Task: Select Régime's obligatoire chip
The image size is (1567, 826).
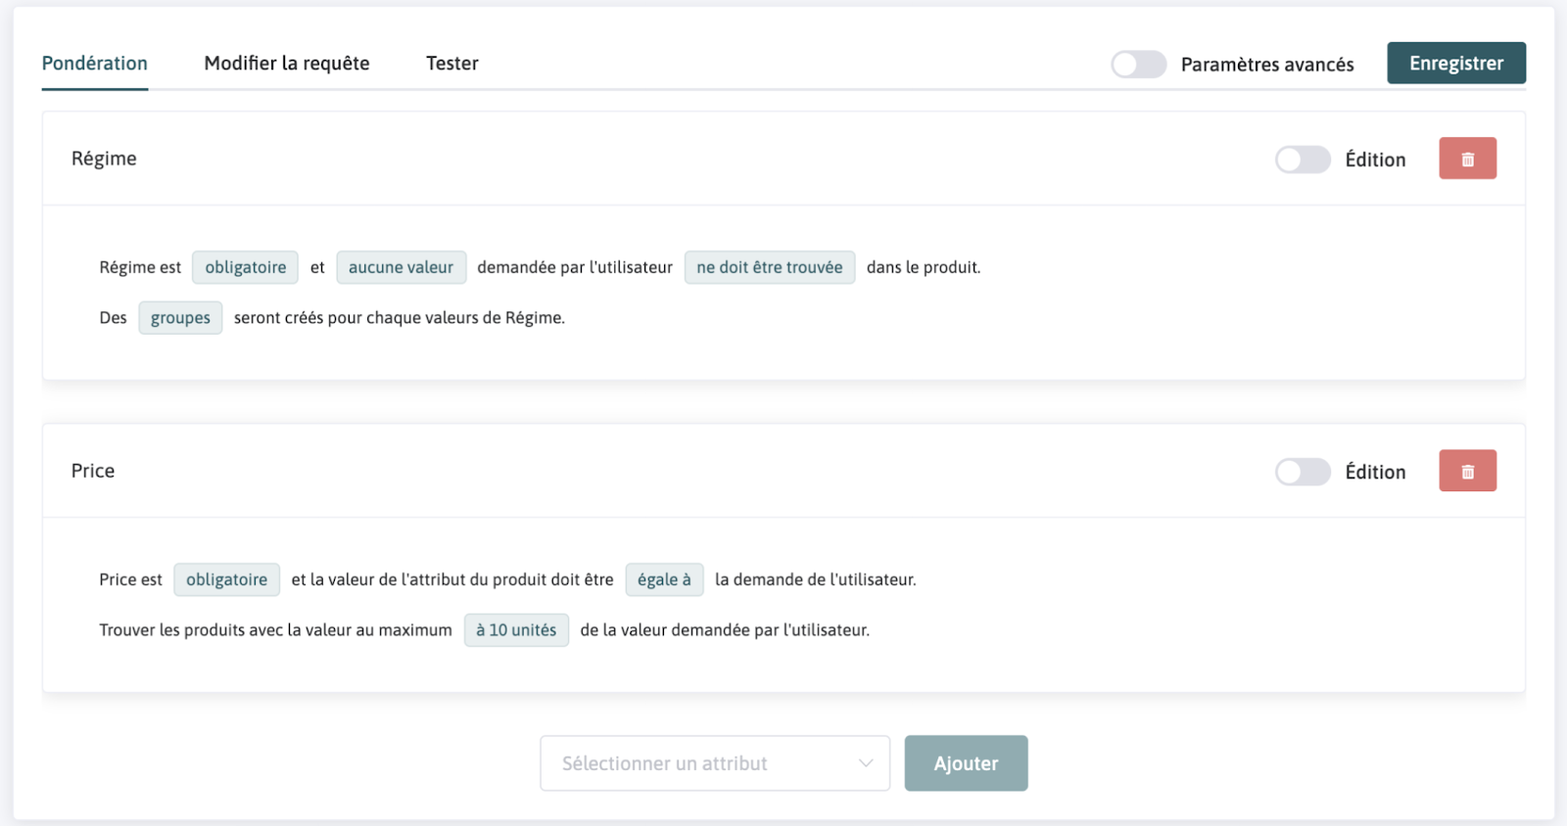Action: coord(245,267)
